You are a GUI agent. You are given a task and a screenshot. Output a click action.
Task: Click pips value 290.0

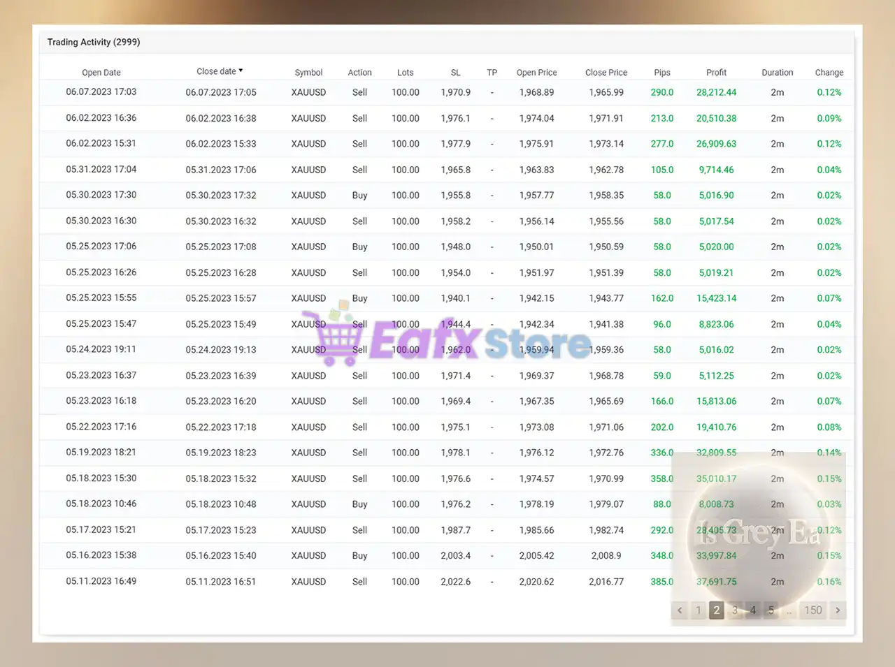click(x=662, y=92)
